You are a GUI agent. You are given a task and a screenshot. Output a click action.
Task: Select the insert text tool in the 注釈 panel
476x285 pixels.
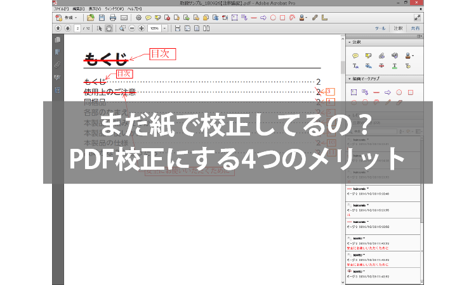355,66
